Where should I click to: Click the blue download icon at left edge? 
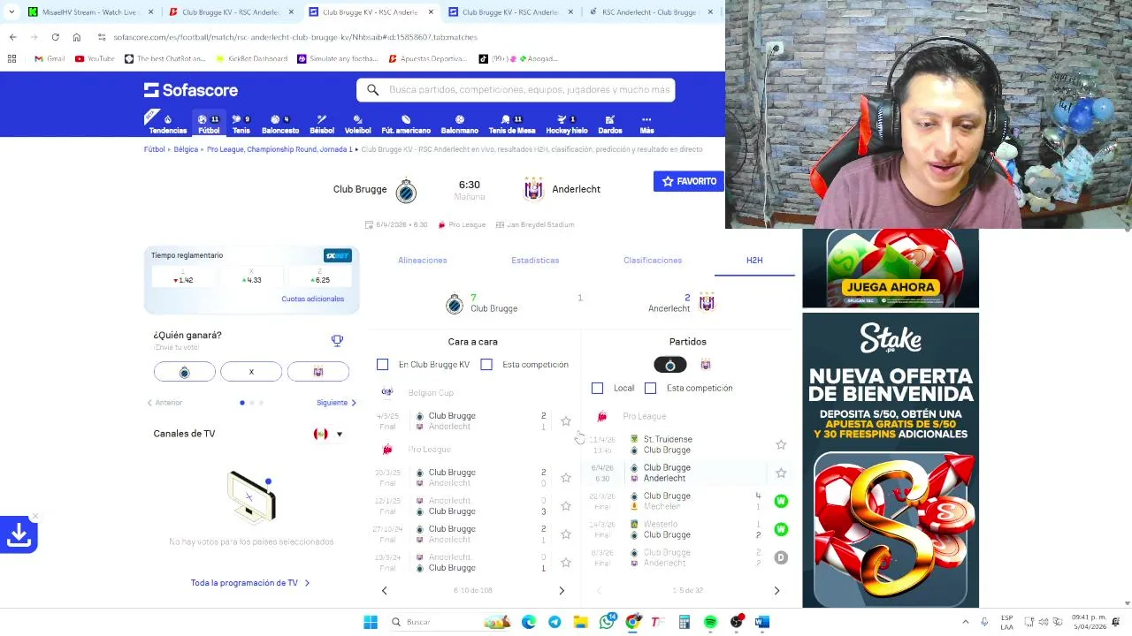(x=19, y=534)
